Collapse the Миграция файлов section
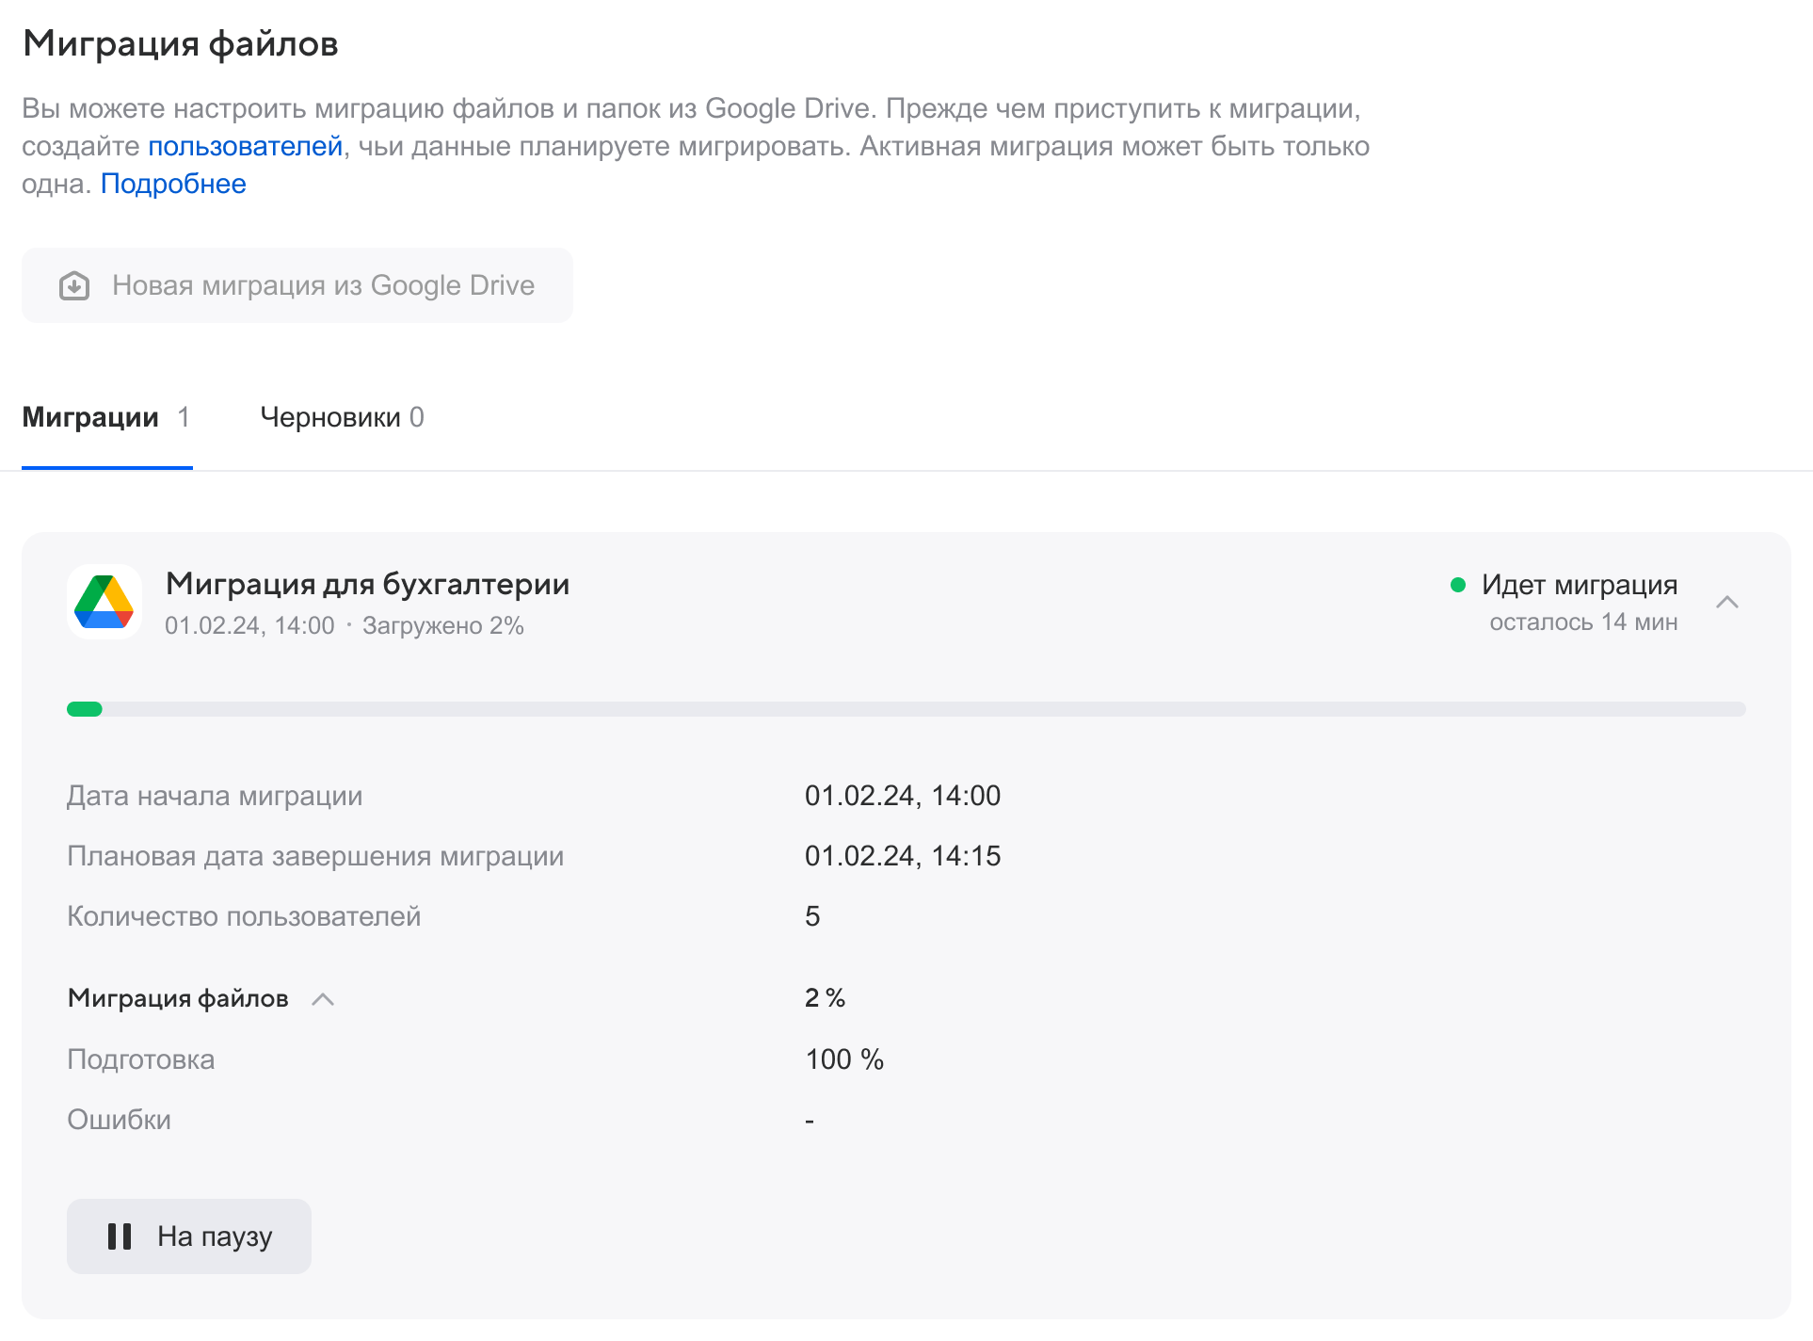The height and width of the screenshot is (1341, 1813). [x=323, y=1000]
